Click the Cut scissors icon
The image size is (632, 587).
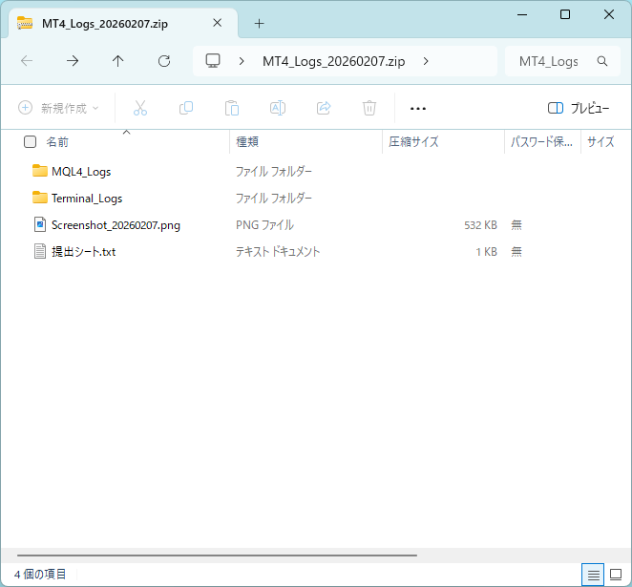coord(140,108)
